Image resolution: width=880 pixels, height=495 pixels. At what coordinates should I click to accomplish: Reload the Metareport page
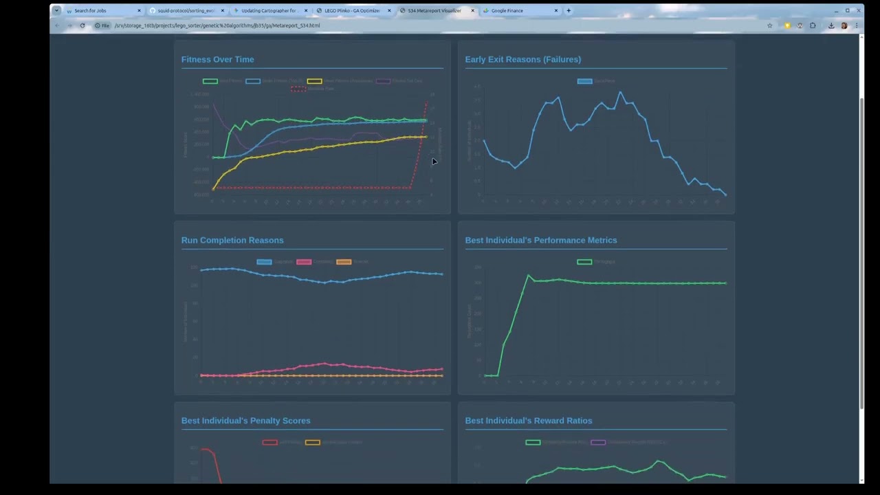click(x=82, y=25)
